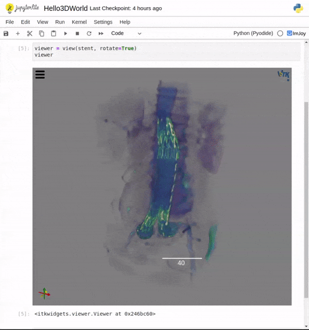
Task: Click the save notebook icon
Action: pos(6,33)
